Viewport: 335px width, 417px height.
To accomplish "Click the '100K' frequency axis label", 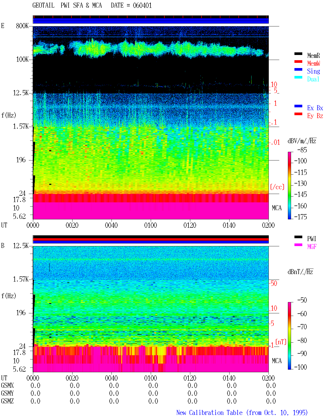I will [x=22, y=59].
